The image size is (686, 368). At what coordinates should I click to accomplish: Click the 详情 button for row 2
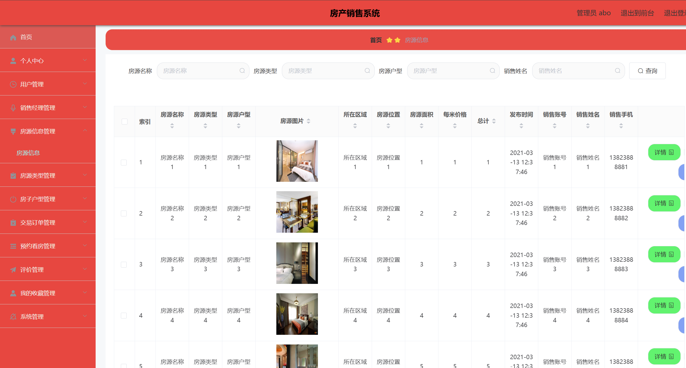664,203
